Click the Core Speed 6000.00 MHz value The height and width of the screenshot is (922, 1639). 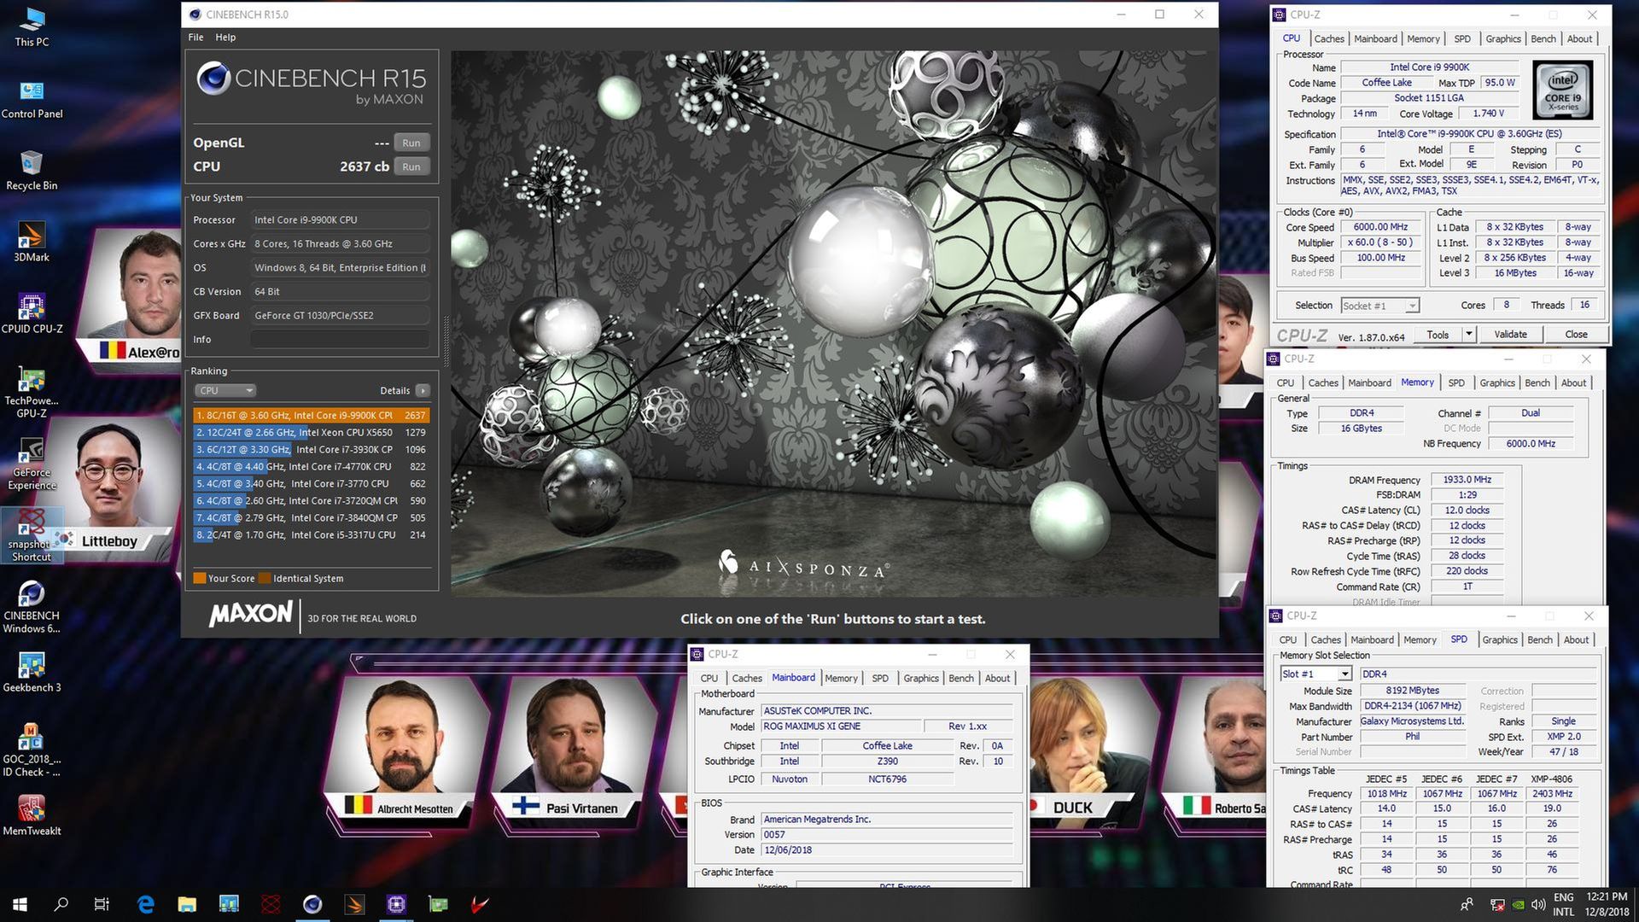point(1380,227)
